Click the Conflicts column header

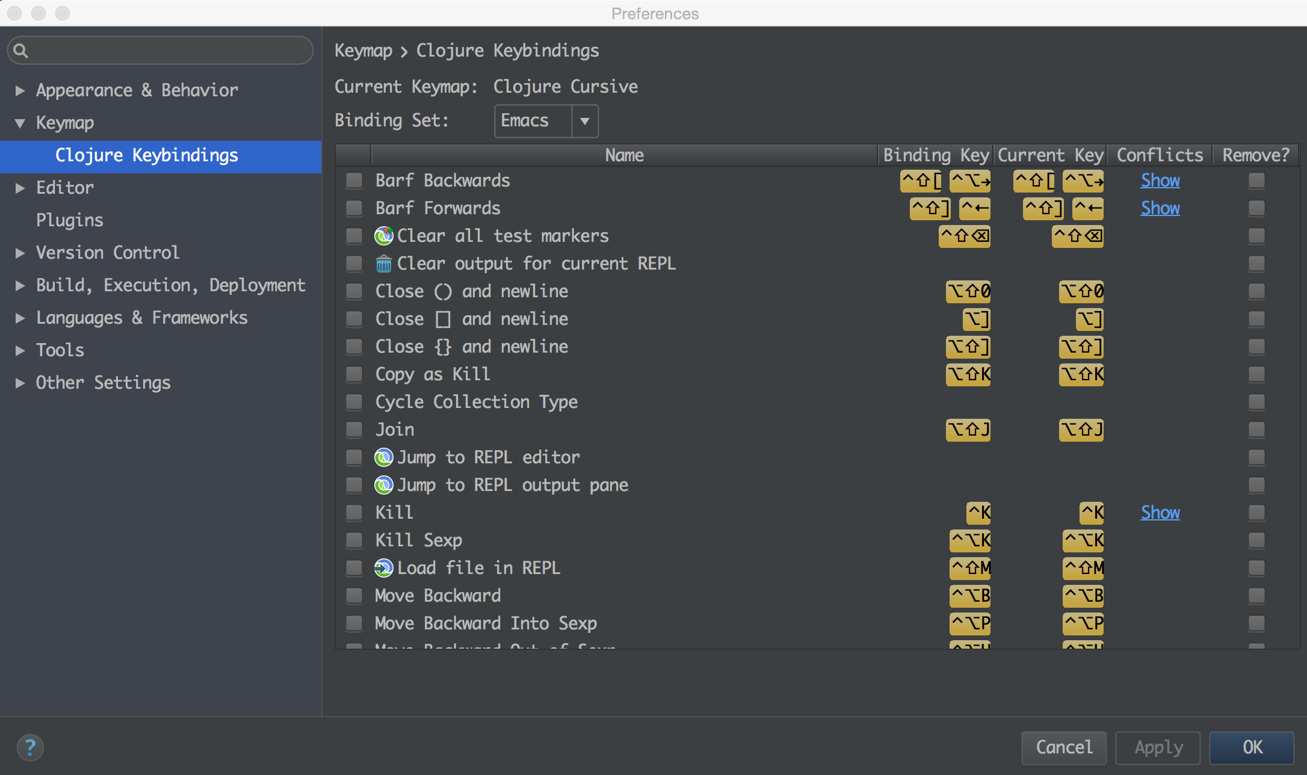click(x=1160, y=155)
